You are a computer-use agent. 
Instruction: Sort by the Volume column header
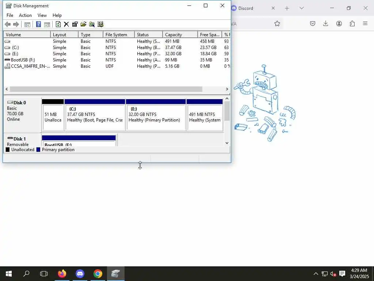27,35
